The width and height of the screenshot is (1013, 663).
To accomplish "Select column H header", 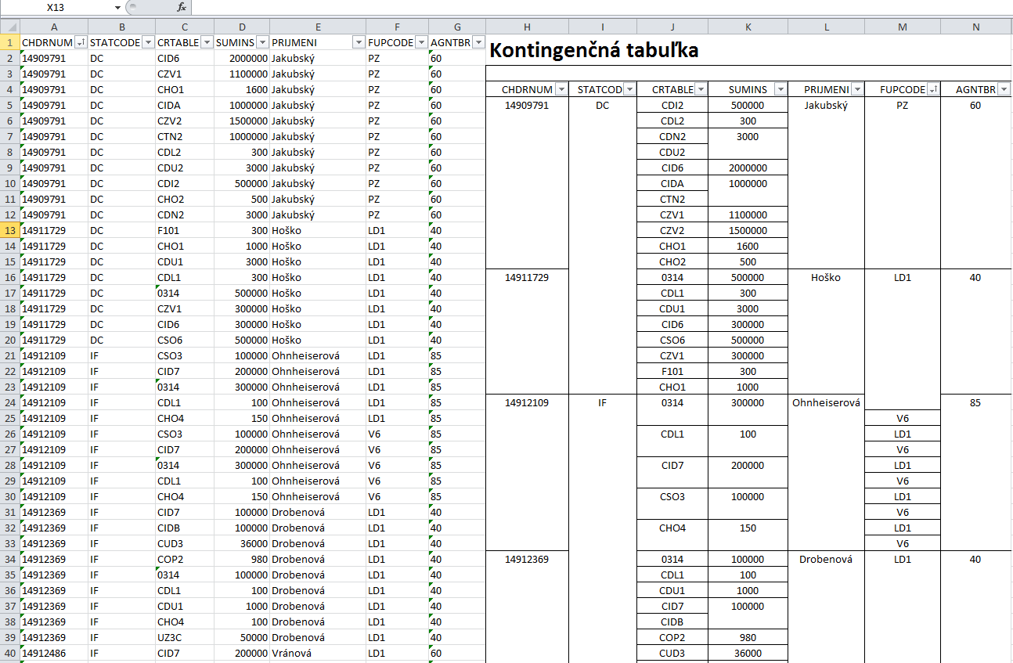I will (527, 27).
